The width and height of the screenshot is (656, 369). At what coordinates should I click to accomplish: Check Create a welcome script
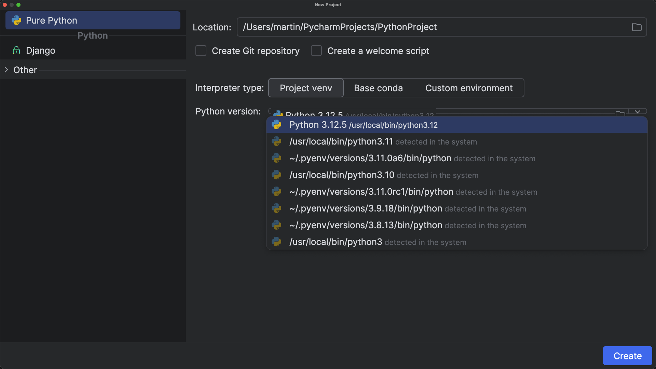(316, 51)
